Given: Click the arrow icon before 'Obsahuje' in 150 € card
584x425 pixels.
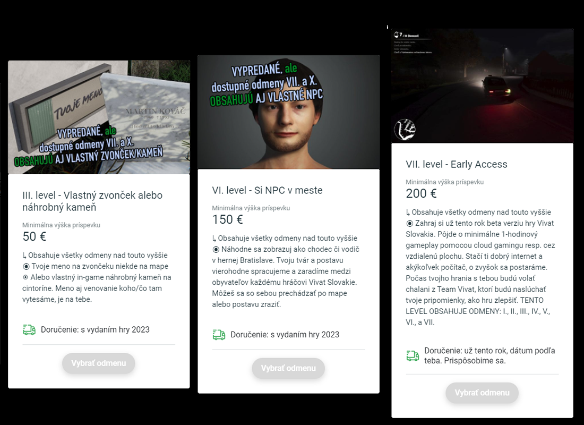Looking at the screenshot, I should (x=214, y=238).
